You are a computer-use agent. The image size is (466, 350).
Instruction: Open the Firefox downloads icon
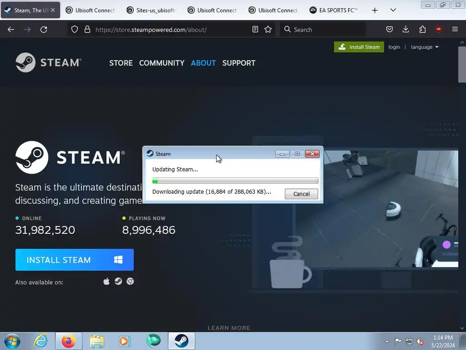coord(405,30)
